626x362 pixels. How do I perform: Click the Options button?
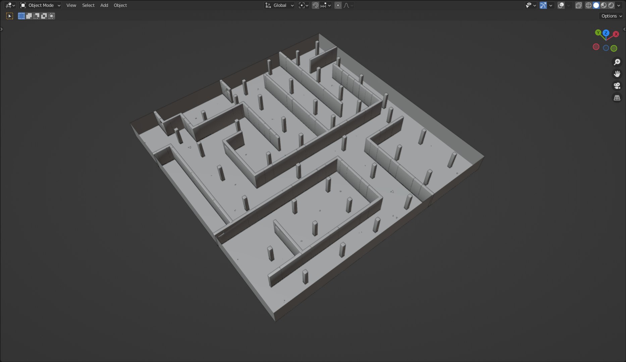pyautogui.click(x=611, y=16)
